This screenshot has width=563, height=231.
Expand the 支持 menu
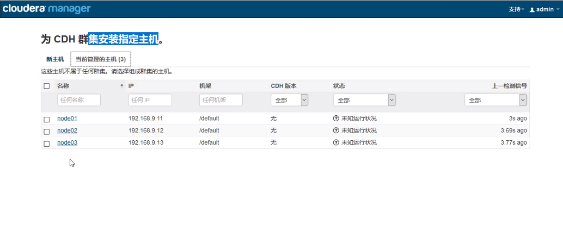click(x=517, y=10)
